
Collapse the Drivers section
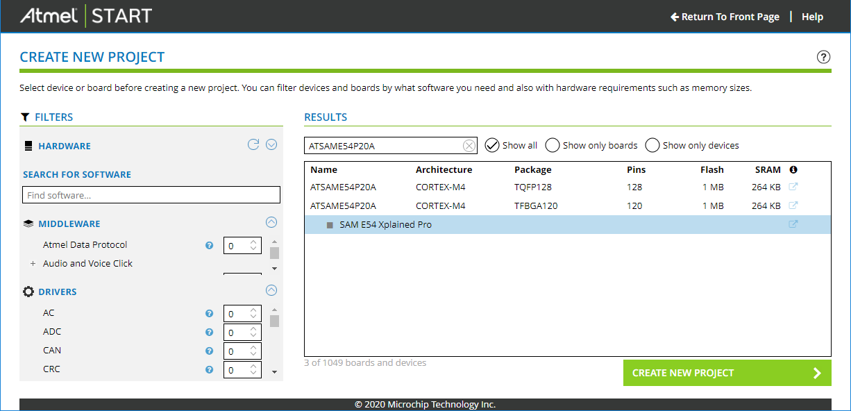point(271,290)
